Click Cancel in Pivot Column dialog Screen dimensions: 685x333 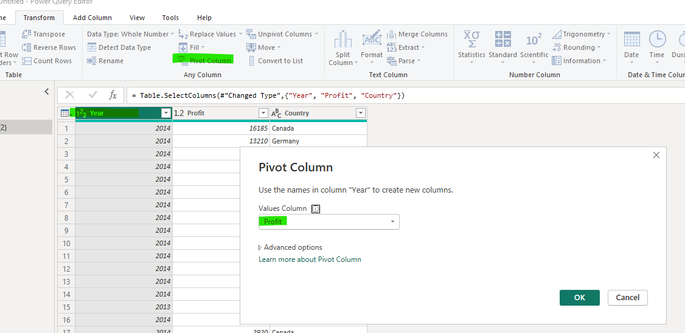[627, 298]
